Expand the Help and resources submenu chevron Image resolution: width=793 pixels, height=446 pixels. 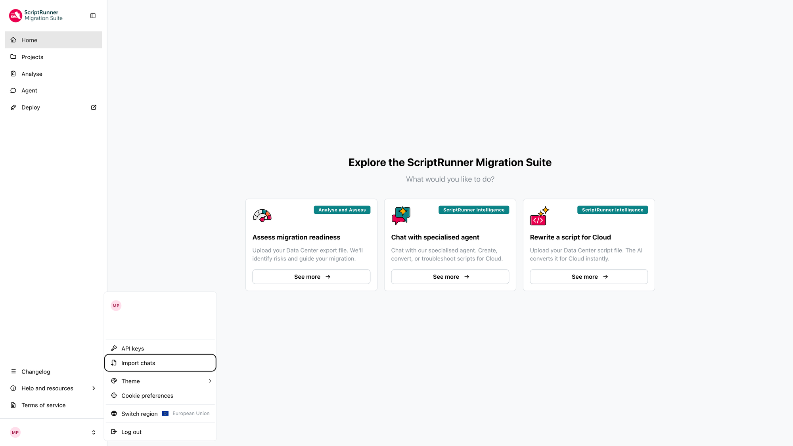[94, 388]
